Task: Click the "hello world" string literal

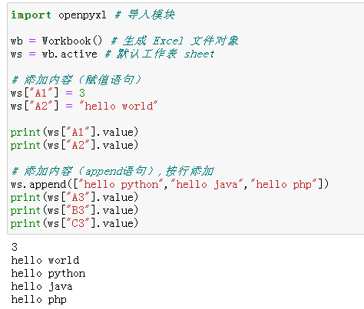Action: tap(118, 106)
